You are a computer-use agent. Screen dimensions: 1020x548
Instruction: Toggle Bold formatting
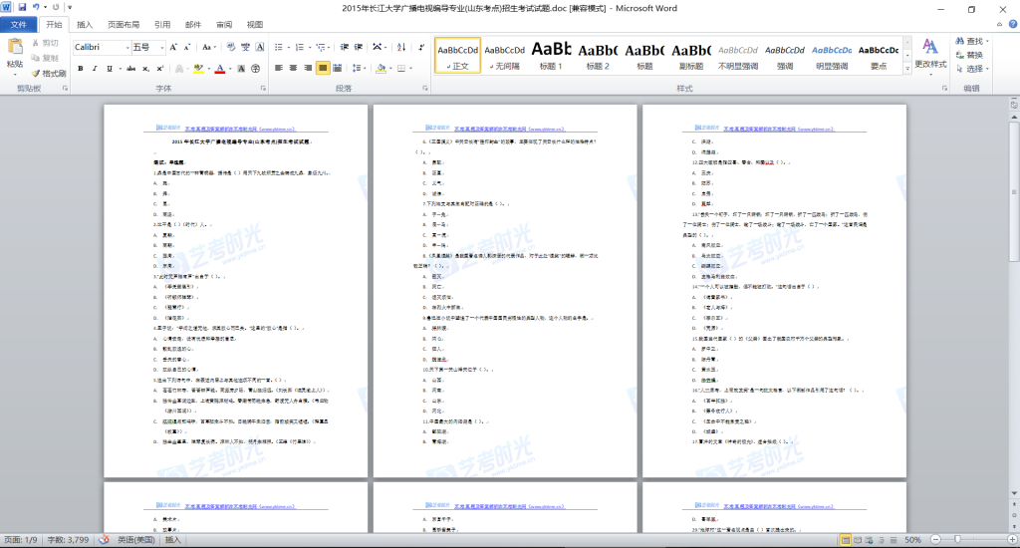[x=81, y=69]
